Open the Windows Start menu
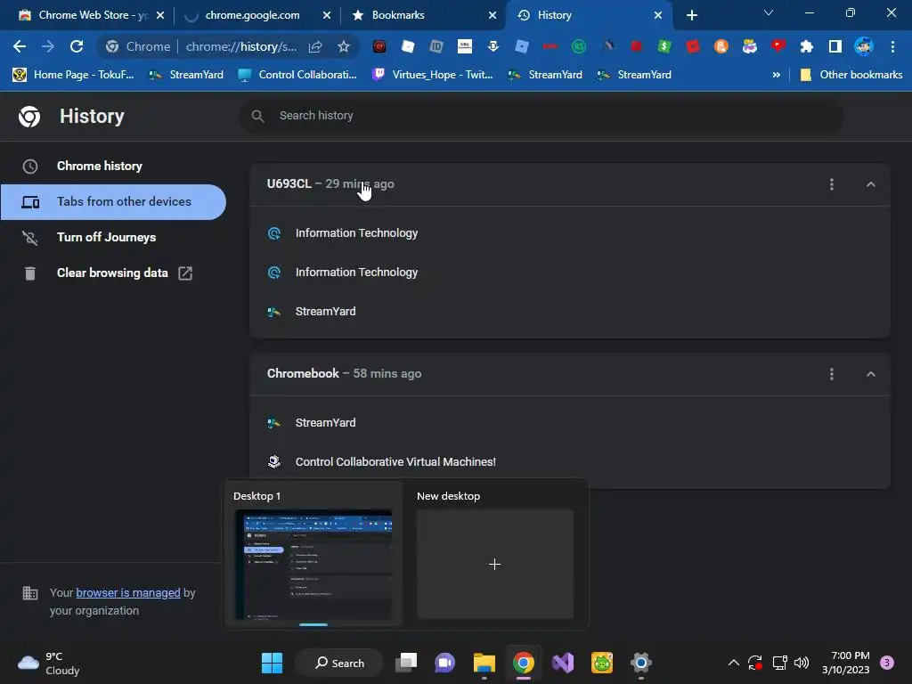The width and height of the screenshot is (912, 684). click(x=272, y=663)
